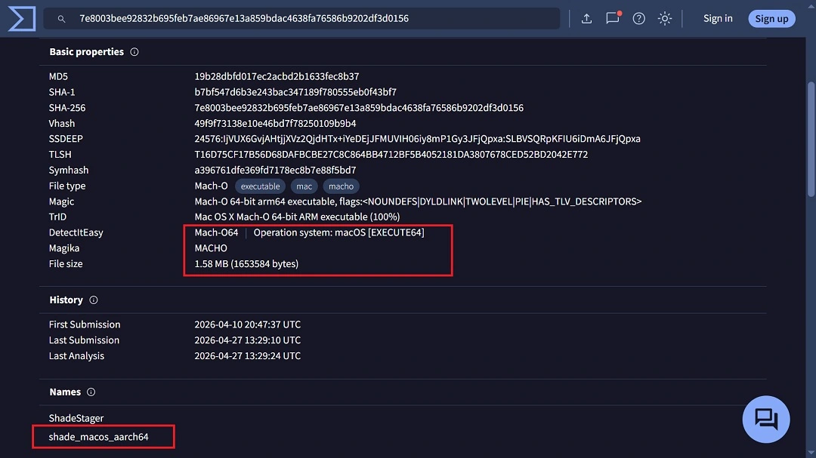Image resolution: width=816 pixels, height=458 pixels.
Task: Switch color theme using the sun icon
Action: (x=664, y=18)
